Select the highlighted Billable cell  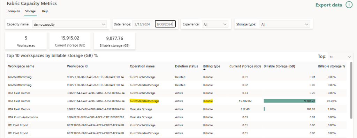tap(208, 101)
